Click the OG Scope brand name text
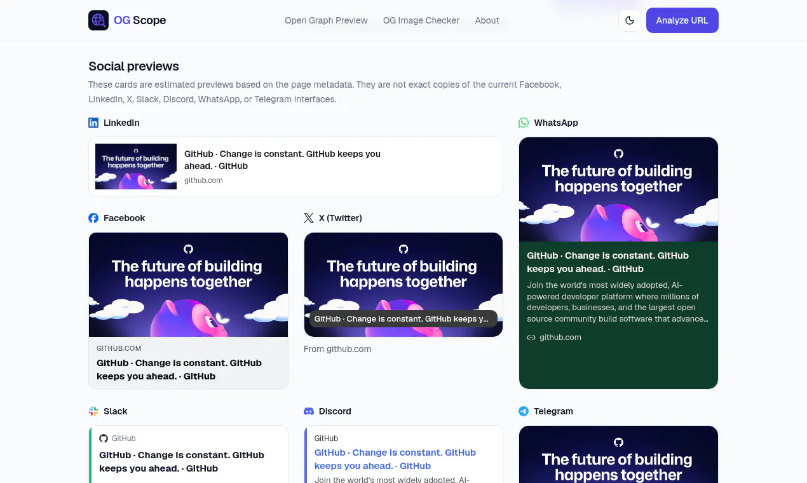The width and height of the screenshot is (807, 483). click(140, 20)
